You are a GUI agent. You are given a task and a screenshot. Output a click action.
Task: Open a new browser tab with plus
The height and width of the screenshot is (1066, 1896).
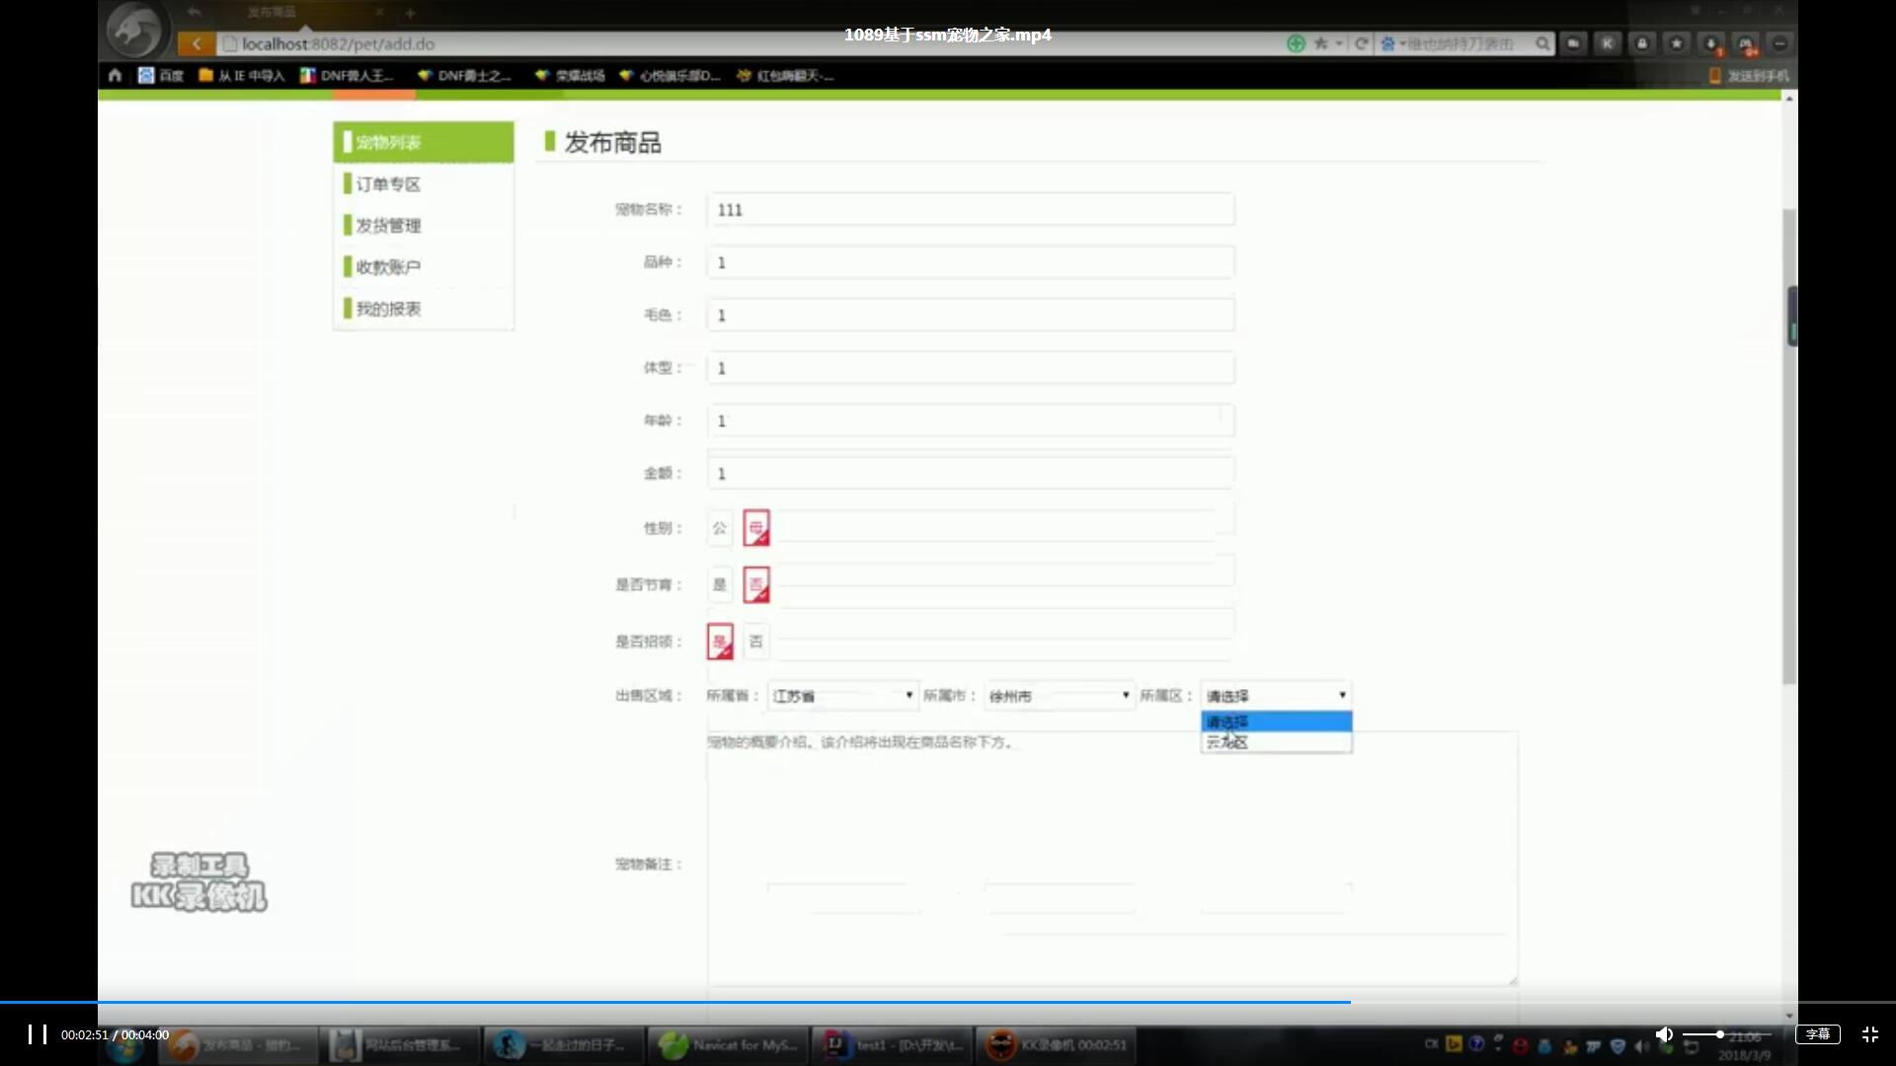pyautogui.click(x=410, y=13)
